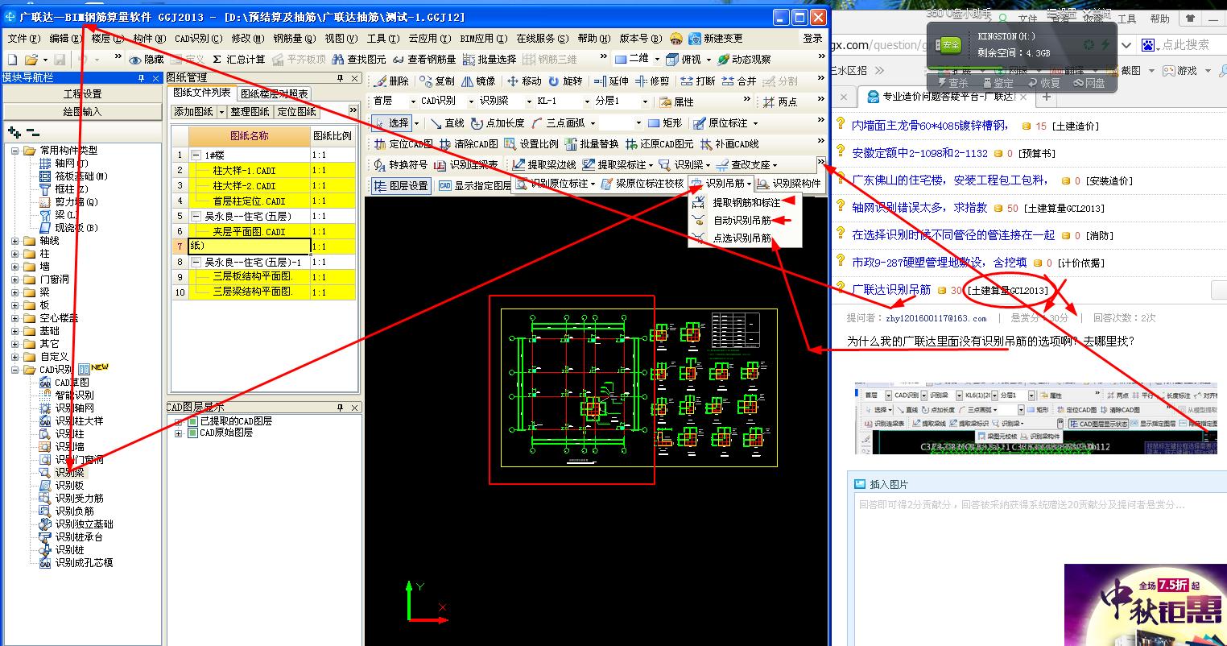The image size is (1227, 646).
Task: Expand the 轴线 tree folder
Action: point(15,241)
